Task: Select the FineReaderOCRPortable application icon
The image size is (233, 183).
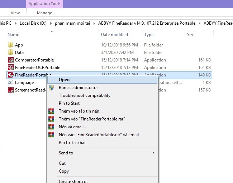Action: tap(11, 67)
